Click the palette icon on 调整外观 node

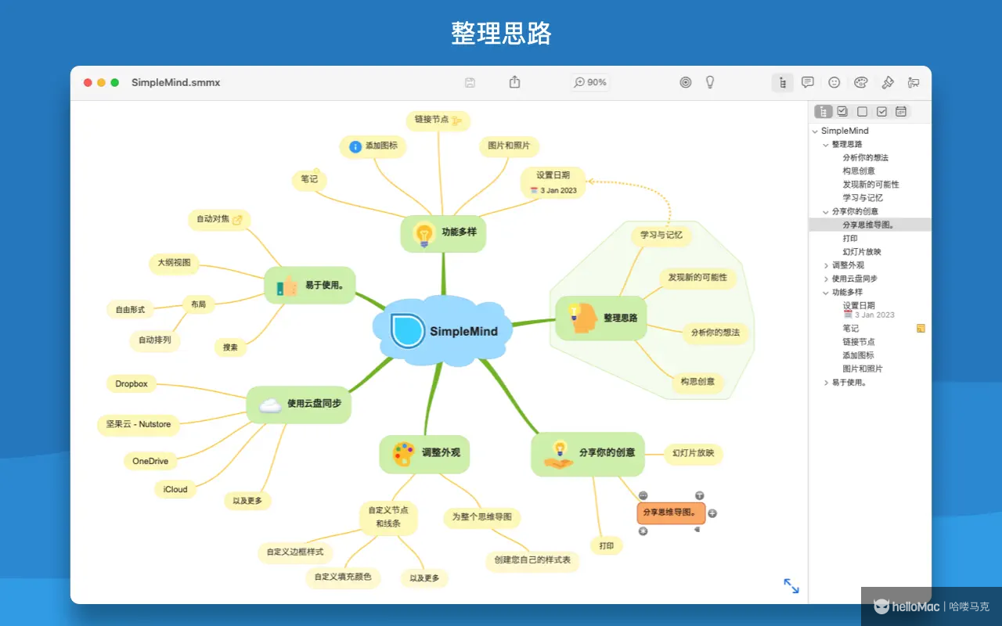tap(404, 453)
